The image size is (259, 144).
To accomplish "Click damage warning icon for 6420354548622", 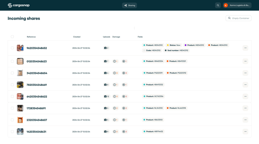I will (114, 96).
